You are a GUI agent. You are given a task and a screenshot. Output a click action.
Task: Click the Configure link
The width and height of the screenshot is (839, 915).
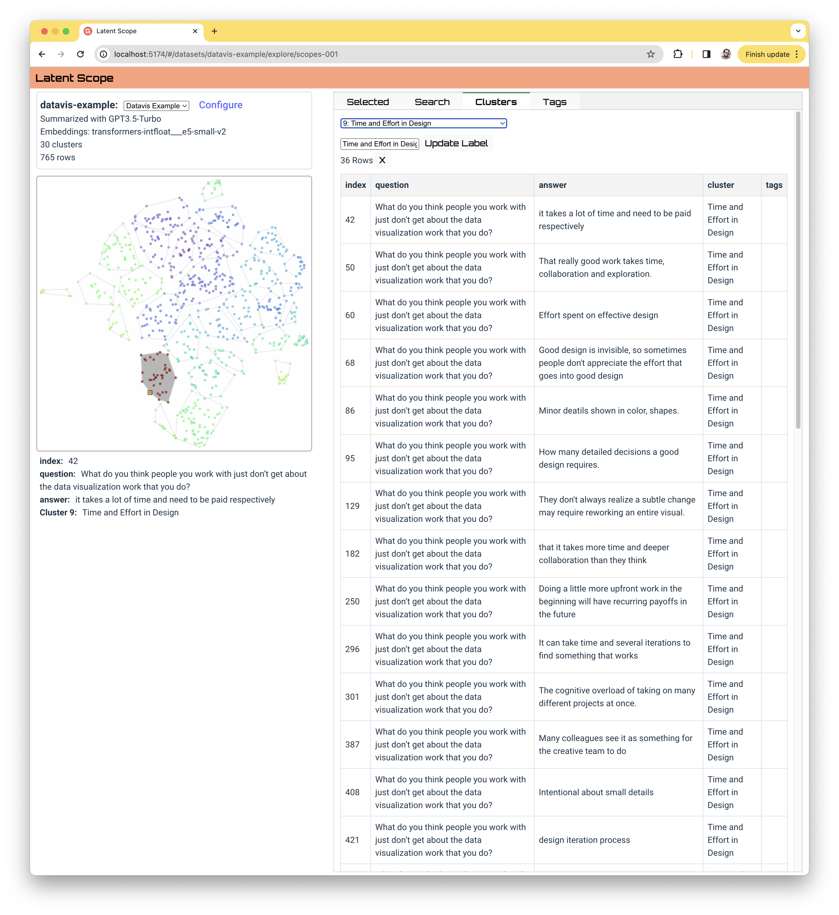tap(220, 105)
